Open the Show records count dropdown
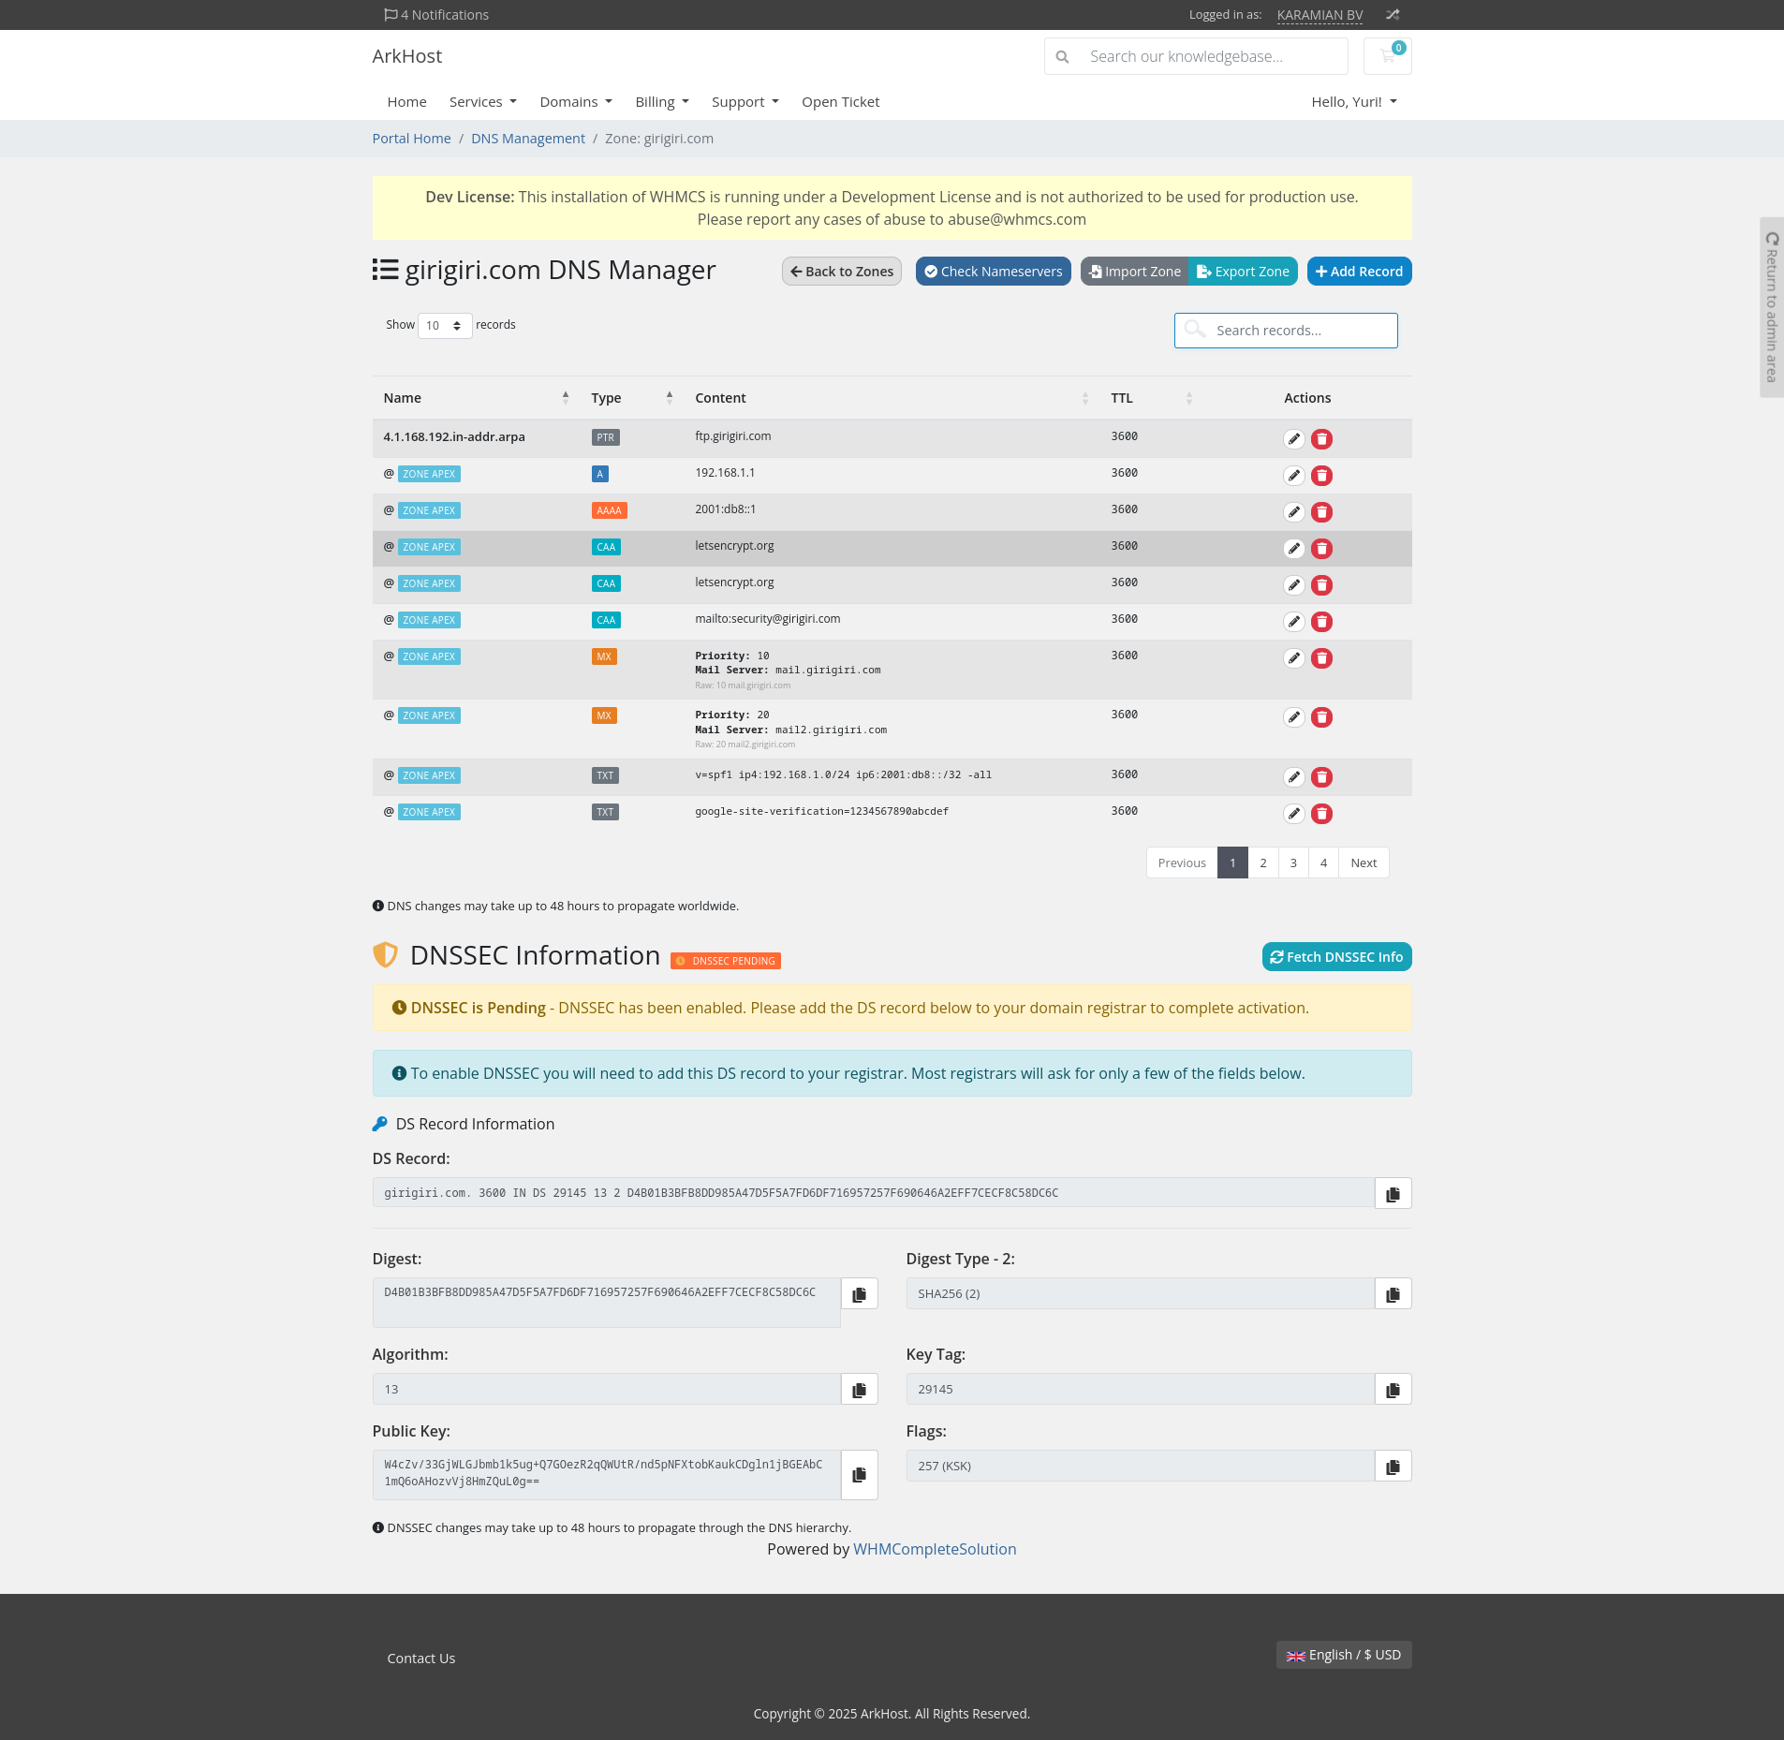 [x=444, y=326]
